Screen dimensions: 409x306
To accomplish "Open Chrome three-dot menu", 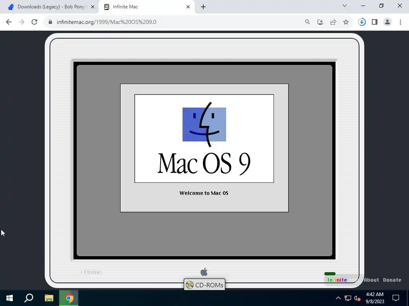I will click(400, 22).
